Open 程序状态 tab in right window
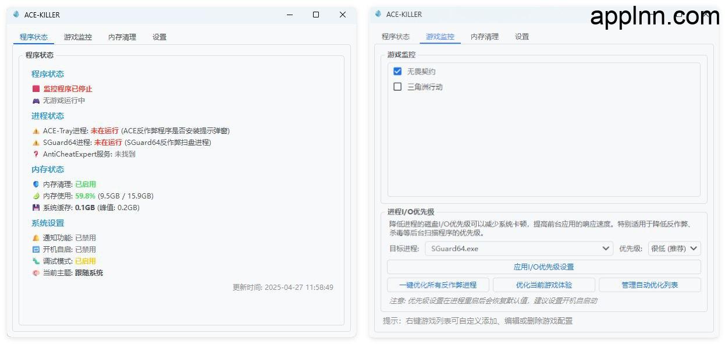 click(x=396, y=37)
